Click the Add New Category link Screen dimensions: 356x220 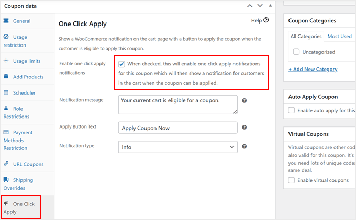313,69
